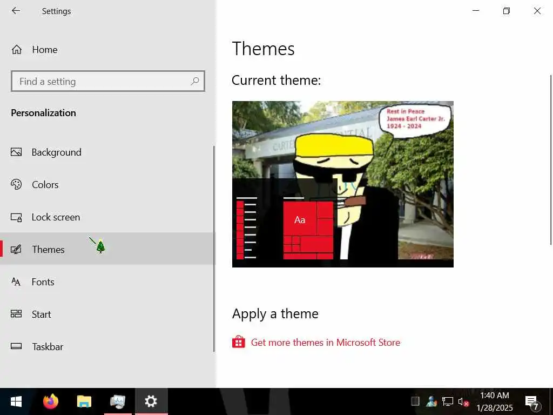This screenshot has height=415, width=553.
Task: Click the Personalization section heading
Action: (43, 113)
